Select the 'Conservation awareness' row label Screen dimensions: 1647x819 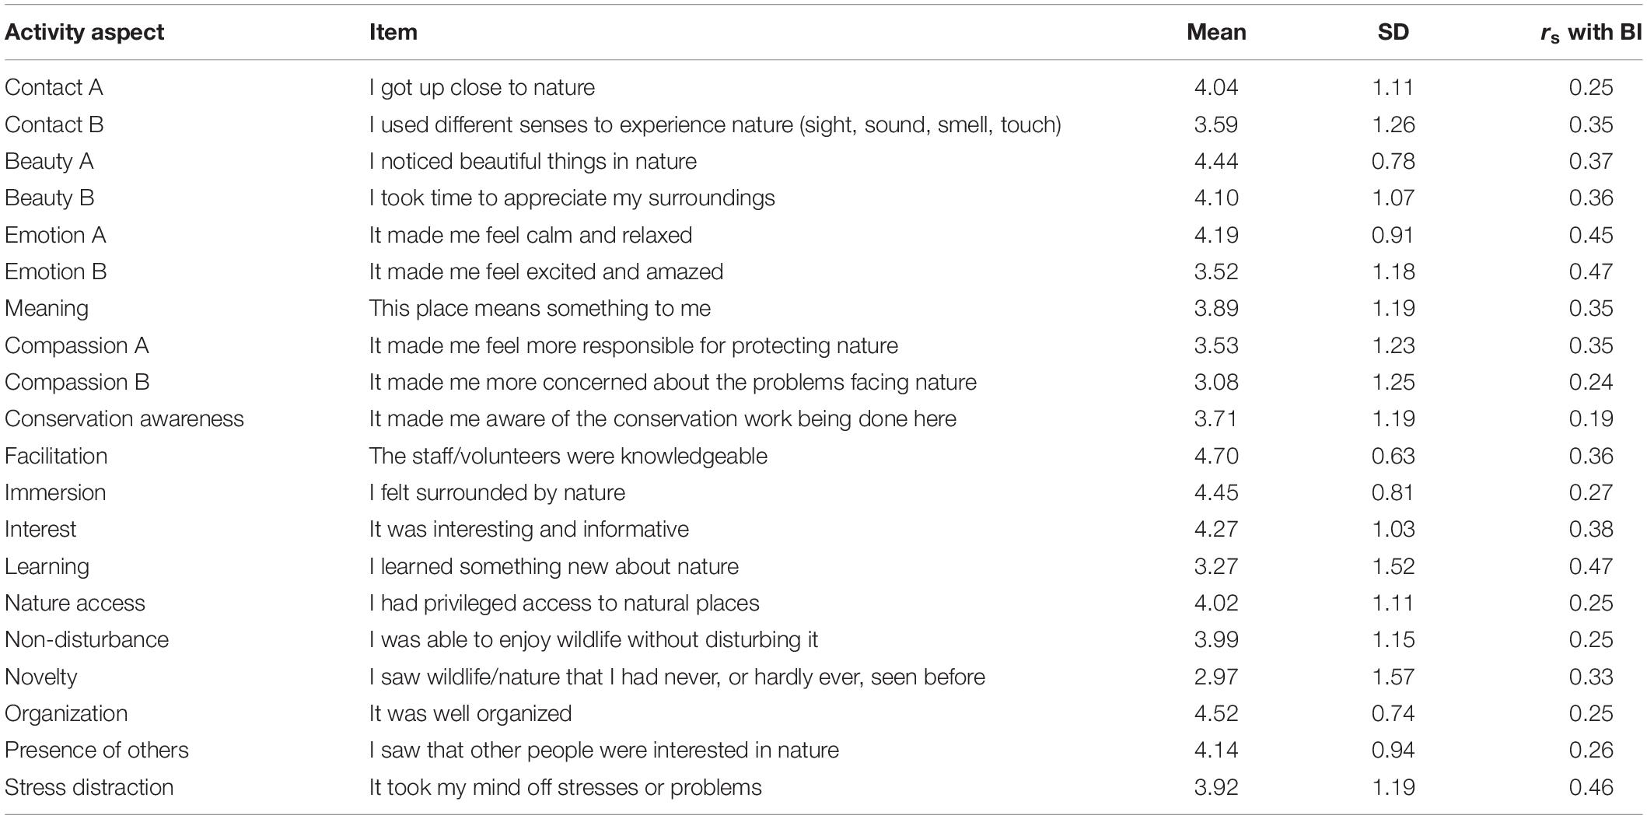tap(124, 418)
